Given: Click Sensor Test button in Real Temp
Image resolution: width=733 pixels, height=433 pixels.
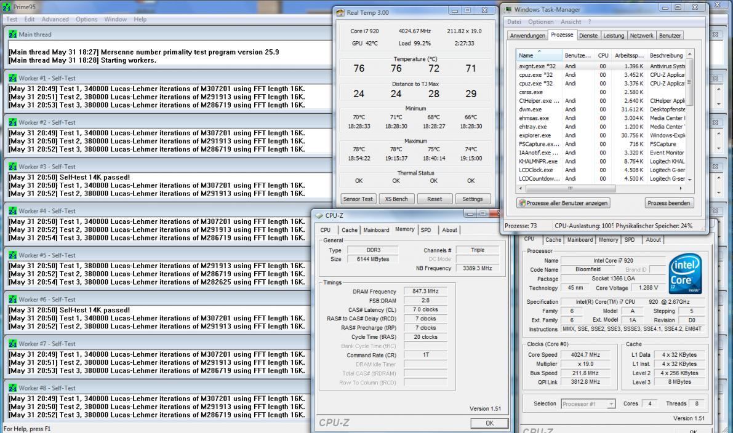Looking at the screenshot, I should pyautogui.click(x=358, y=199).
